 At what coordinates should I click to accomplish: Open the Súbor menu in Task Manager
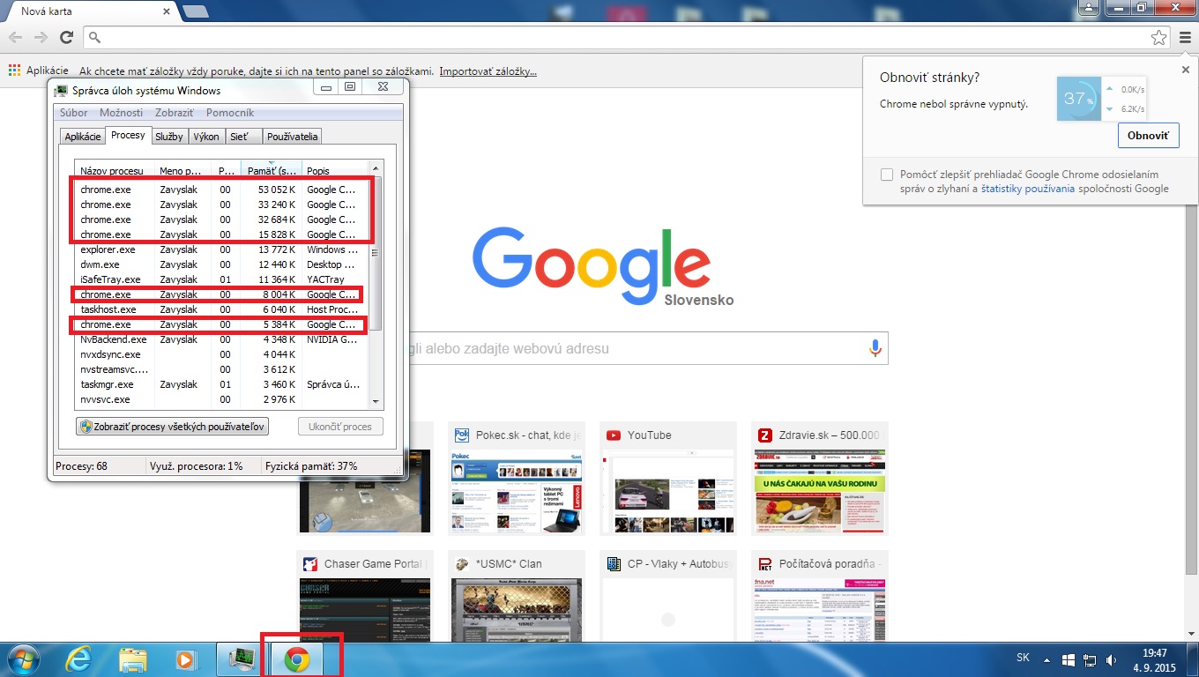pos(74,113)
